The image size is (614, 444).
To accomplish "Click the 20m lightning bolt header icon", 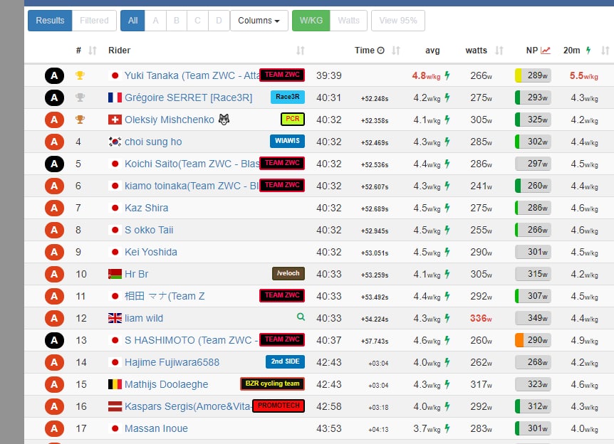I will (x=588, y=51).
